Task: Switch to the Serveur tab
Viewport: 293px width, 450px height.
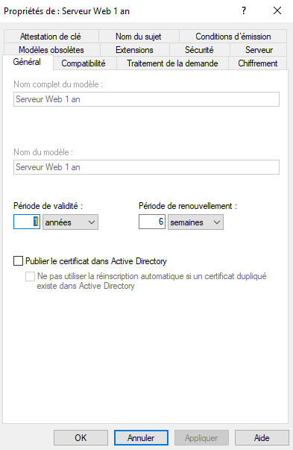Action: click(259, 50)
